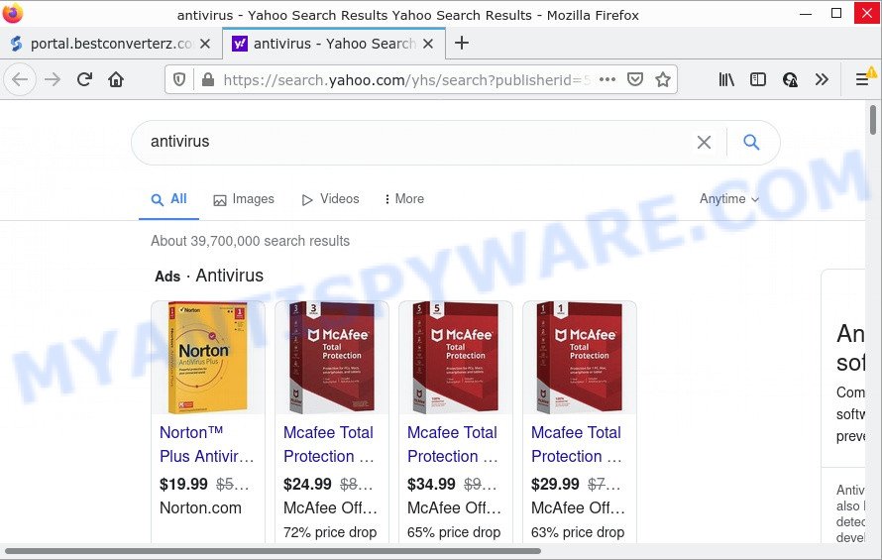Viewport: 882px width, 560px height.
Task: Save page to Pocket
Action: pos(635,79)
